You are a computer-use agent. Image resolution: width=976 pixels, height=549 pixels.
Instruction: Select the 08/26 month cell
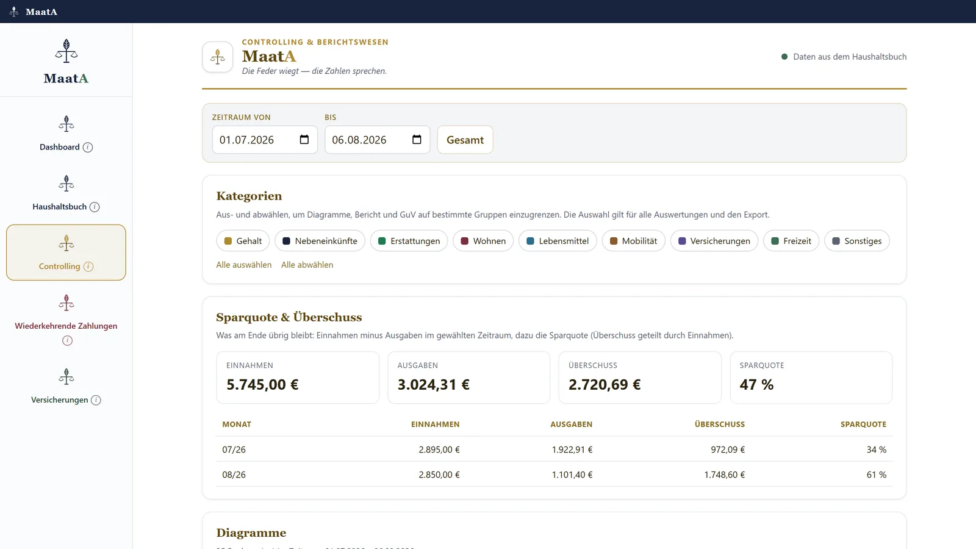[234, 475]
